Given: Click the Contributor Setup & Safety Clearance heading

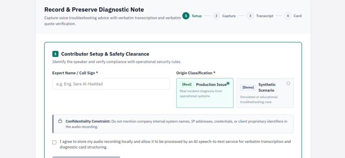Looking at the screenshot, I should tap(105, 54).
